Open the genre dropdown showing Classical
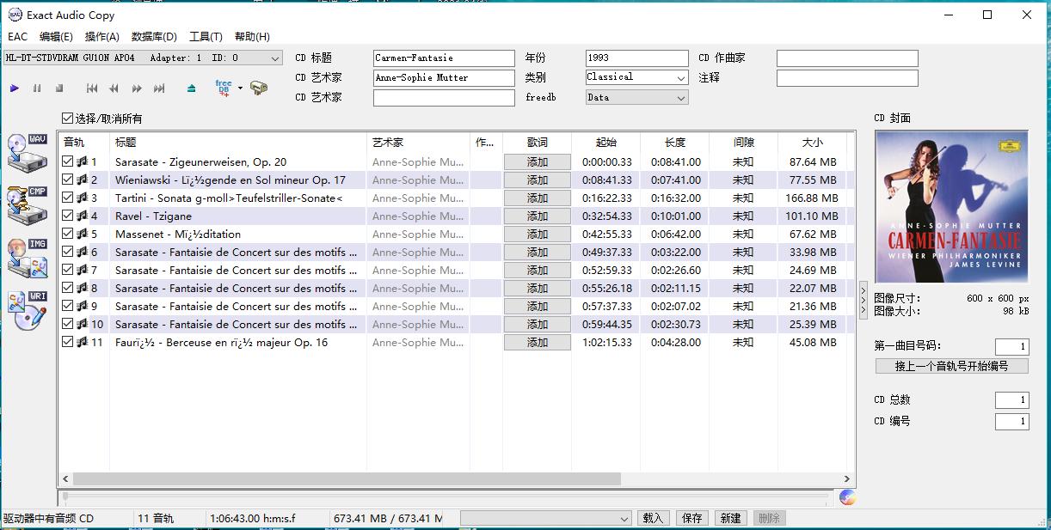This screenshot has height=530, width=1051. pos(636,77)
